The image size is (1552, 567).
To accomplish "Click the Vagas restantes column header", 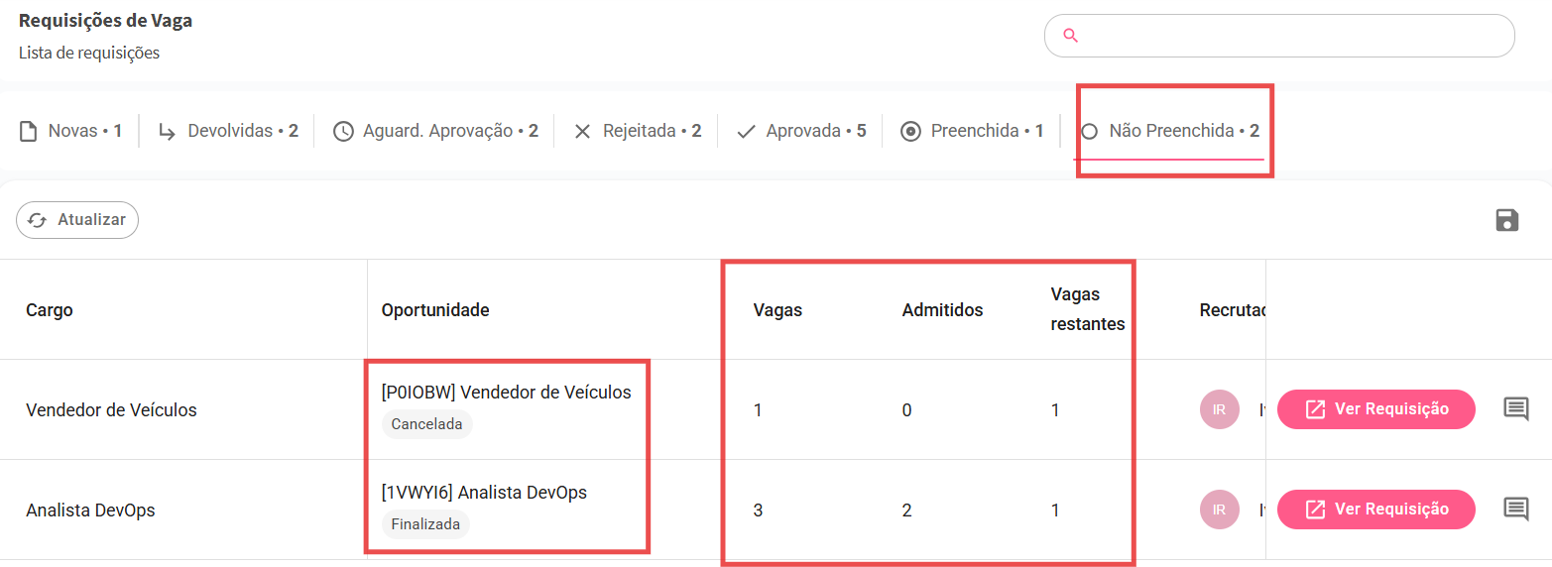I will point(1087,309).
